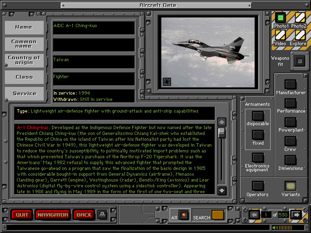Click the aircraft photo
The height and width of the screenshot is (233, 311).
click(x=208, y=52)
